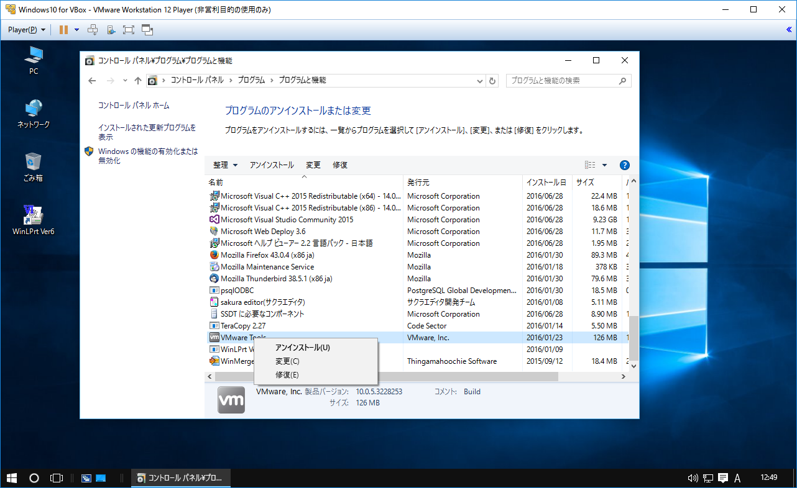Click the horizontal scrollbar thumb of the list

pos(386,377)
